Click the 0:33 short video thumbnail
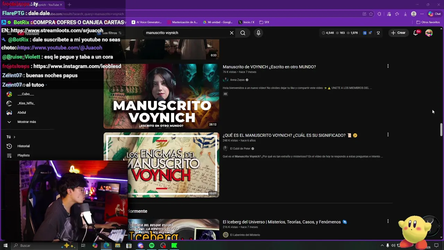The height and width of the screenshot is (250, 444). 161,49
